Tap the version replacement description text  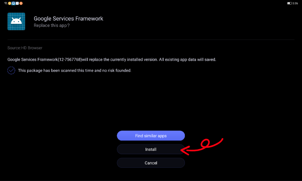(x=112, y=60)
